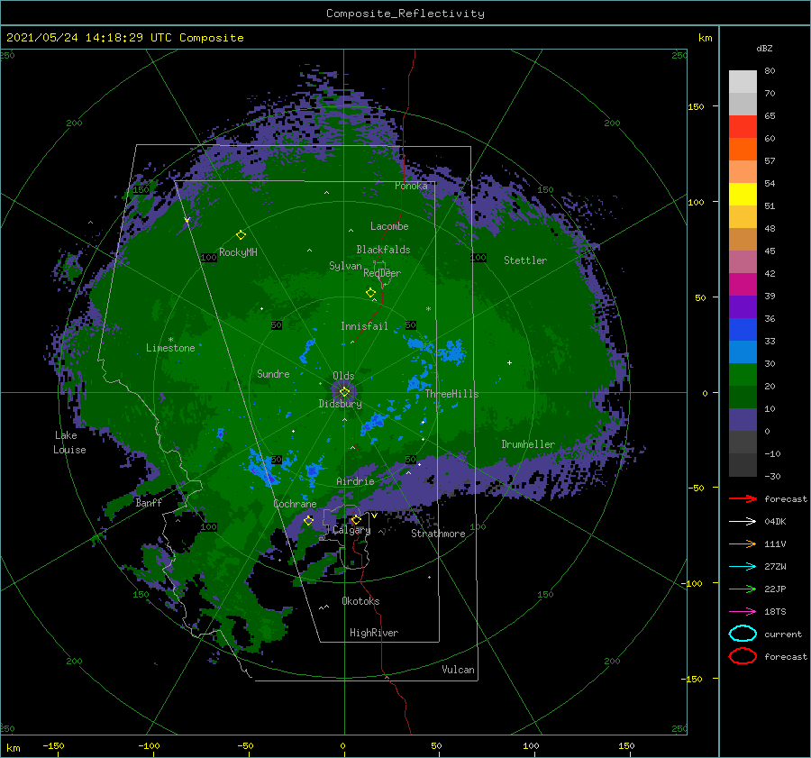Click the magenta swatch between 42 and 39 dBZ
Image resolution: width=811 pixels, height=758 pixels.
(x=743, y=285)
